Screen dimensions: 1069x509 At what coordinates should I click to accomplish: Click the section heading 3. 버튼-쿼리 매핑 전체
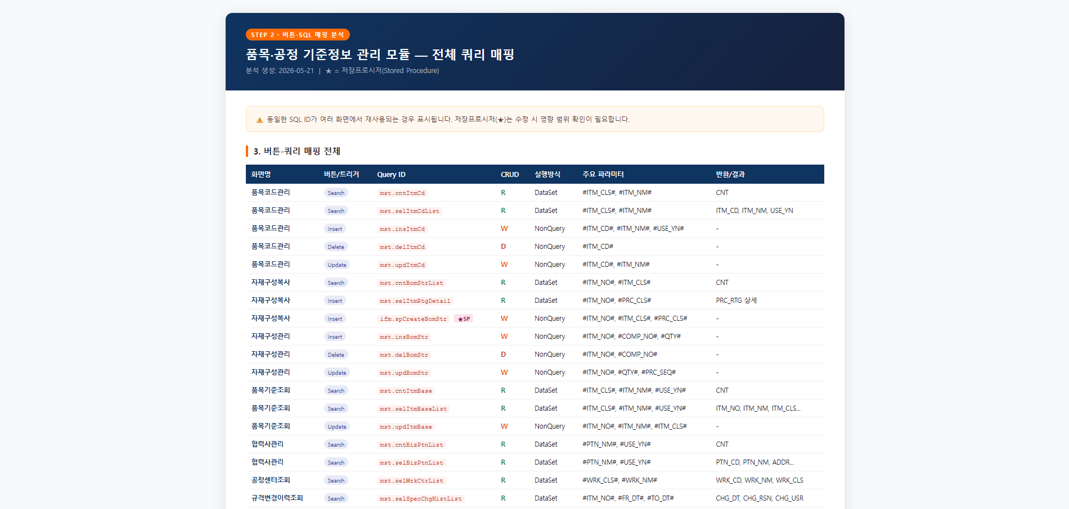297,151
